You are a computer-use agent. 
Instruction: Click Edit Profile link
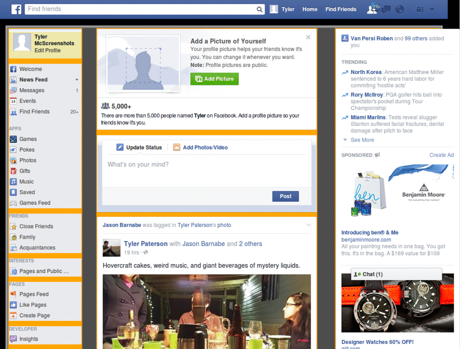(x=47, y=50)
